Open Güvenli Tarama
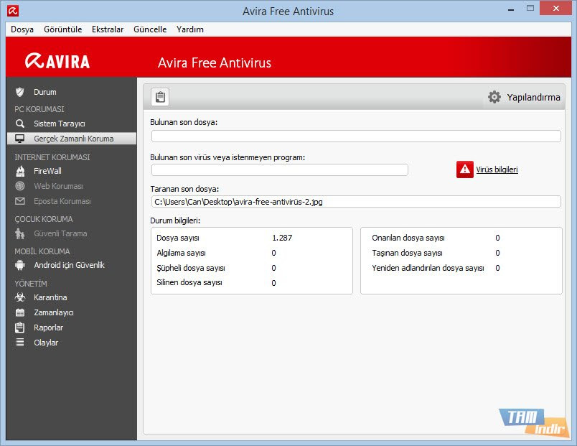577x446 pixels. (x=60, y=233)
